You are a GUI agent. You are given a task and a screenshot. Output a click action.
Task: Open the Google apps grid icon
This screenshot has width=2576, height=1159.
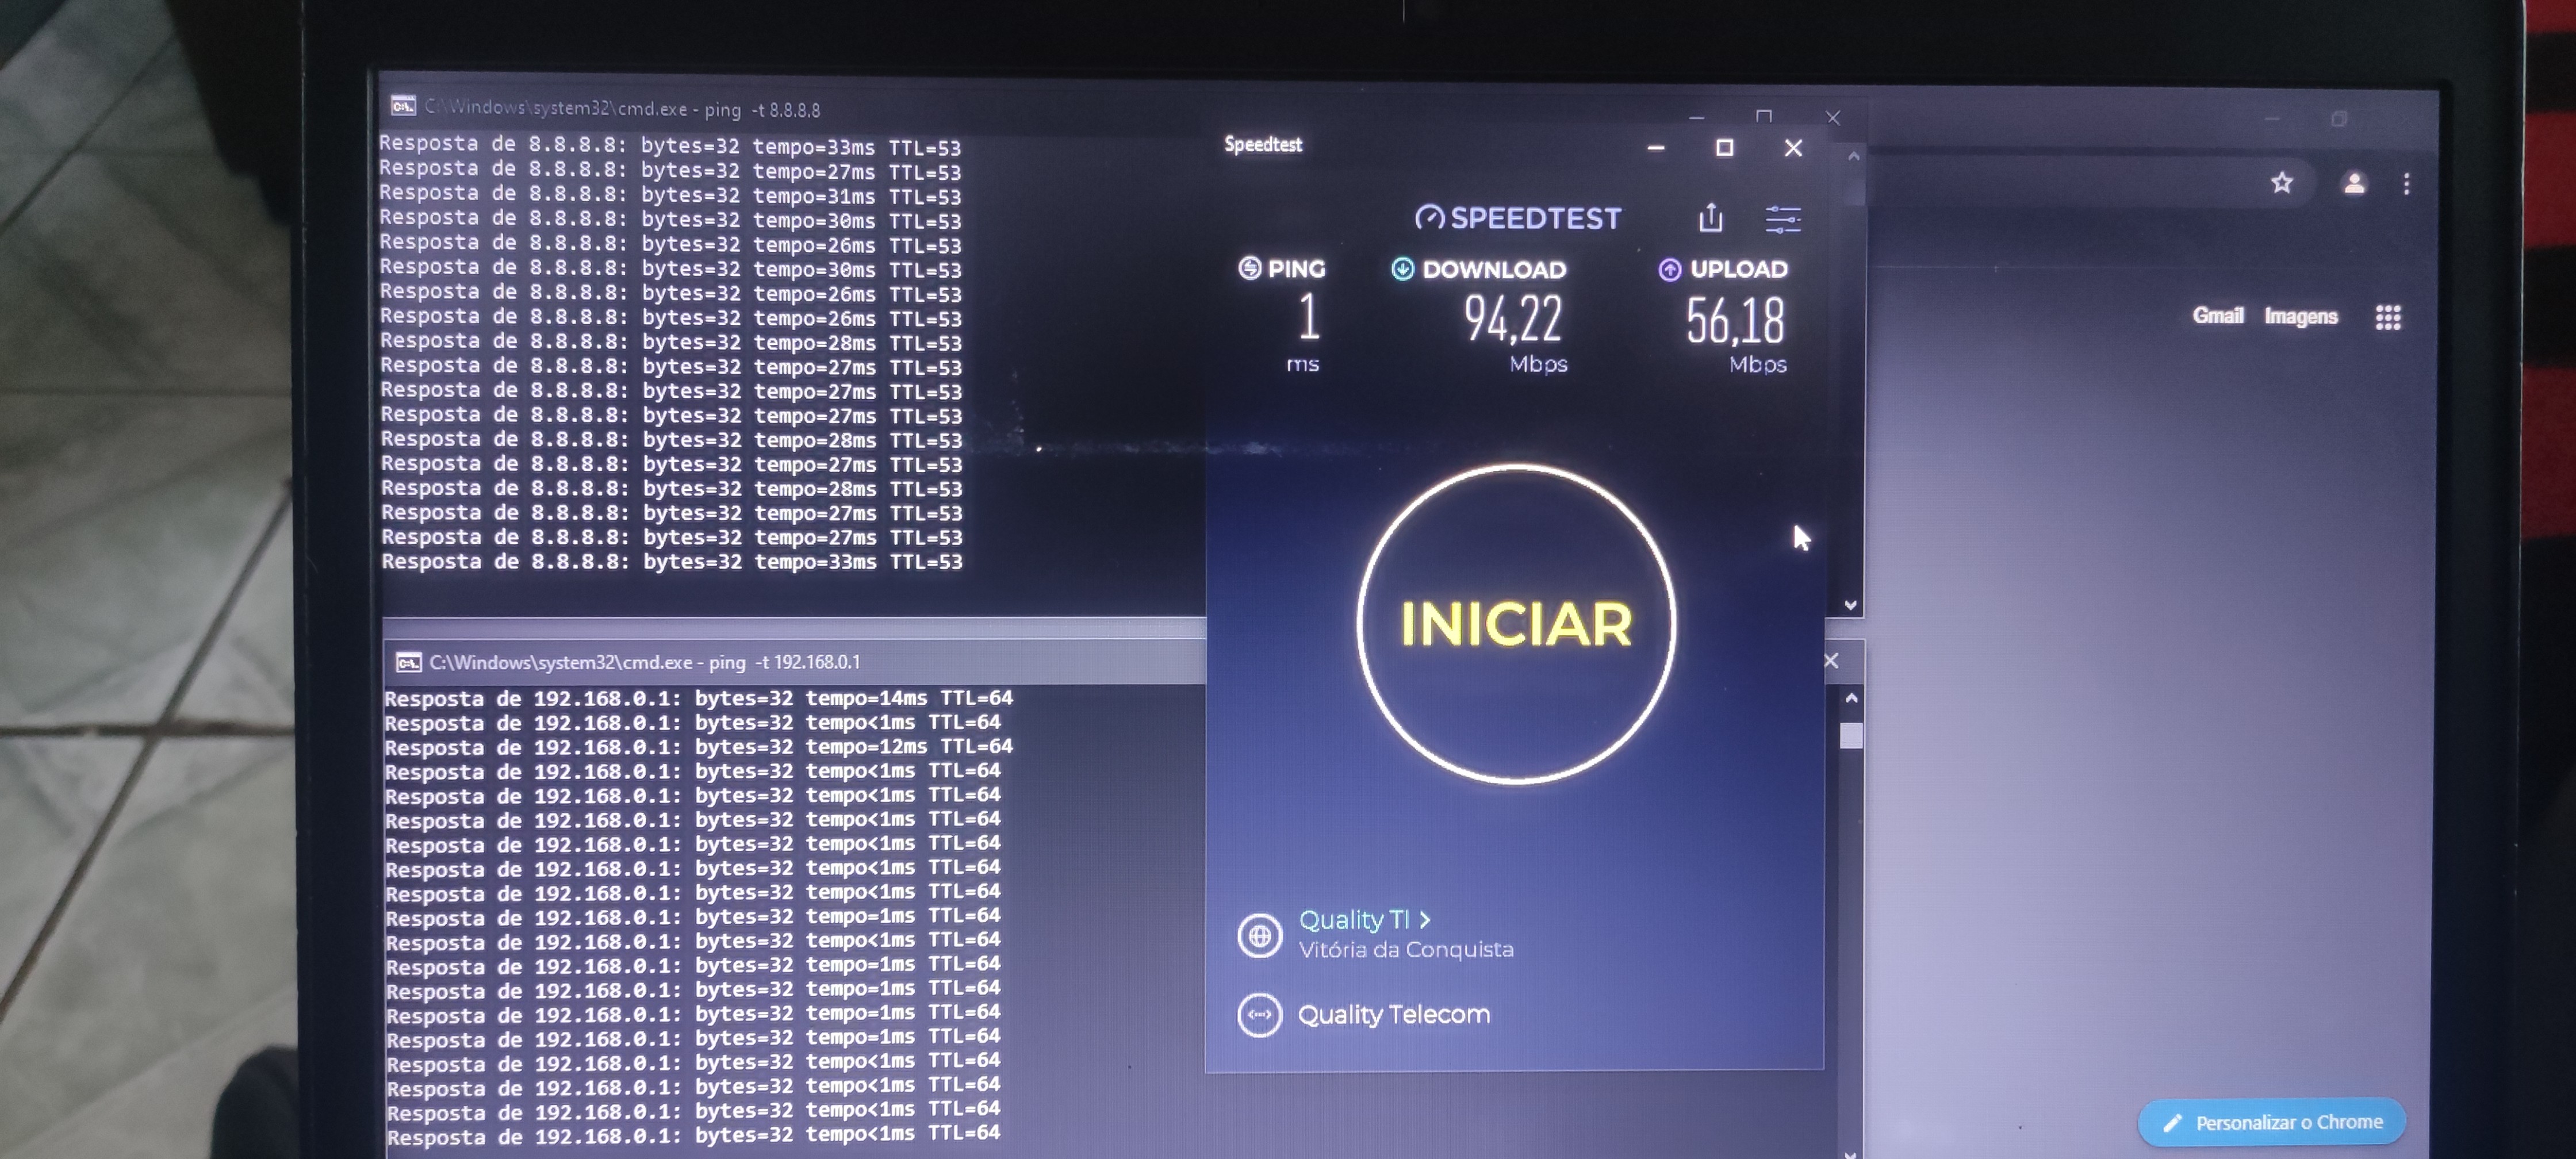[2388, 317]
